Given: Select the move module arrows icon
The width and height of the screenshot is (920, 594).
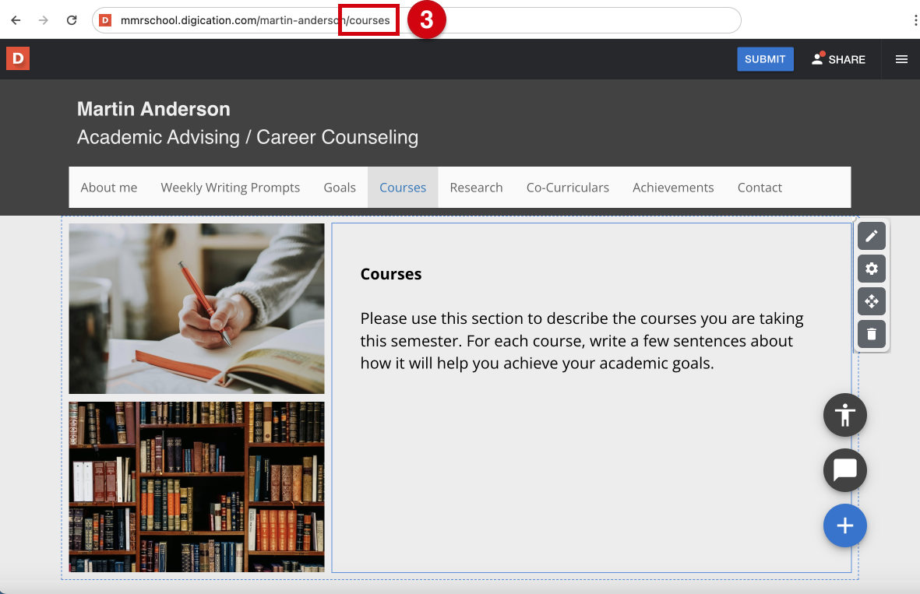Looking at the screenshot, I should pyautogui.click(x=872, y=301).
